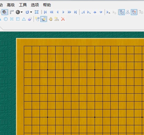Click the up arrow variation icon
The height and width of the screenshot is (135, 144).
point(95,12)
